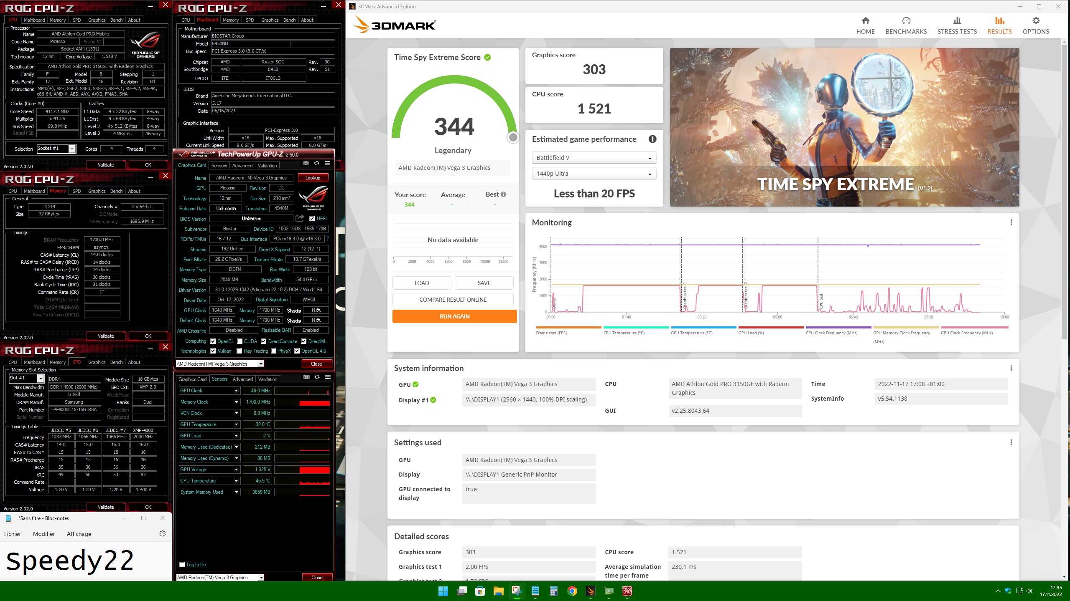Show Estimated game performance info
This screenshot has height=601, width=1070.
point(652,139)
